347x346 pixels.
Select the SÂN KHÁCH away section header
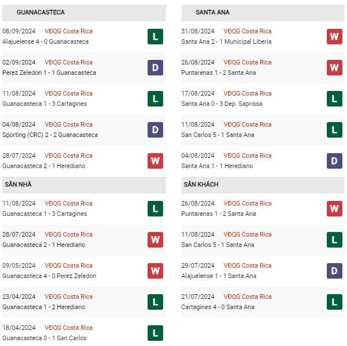(263, 185)
